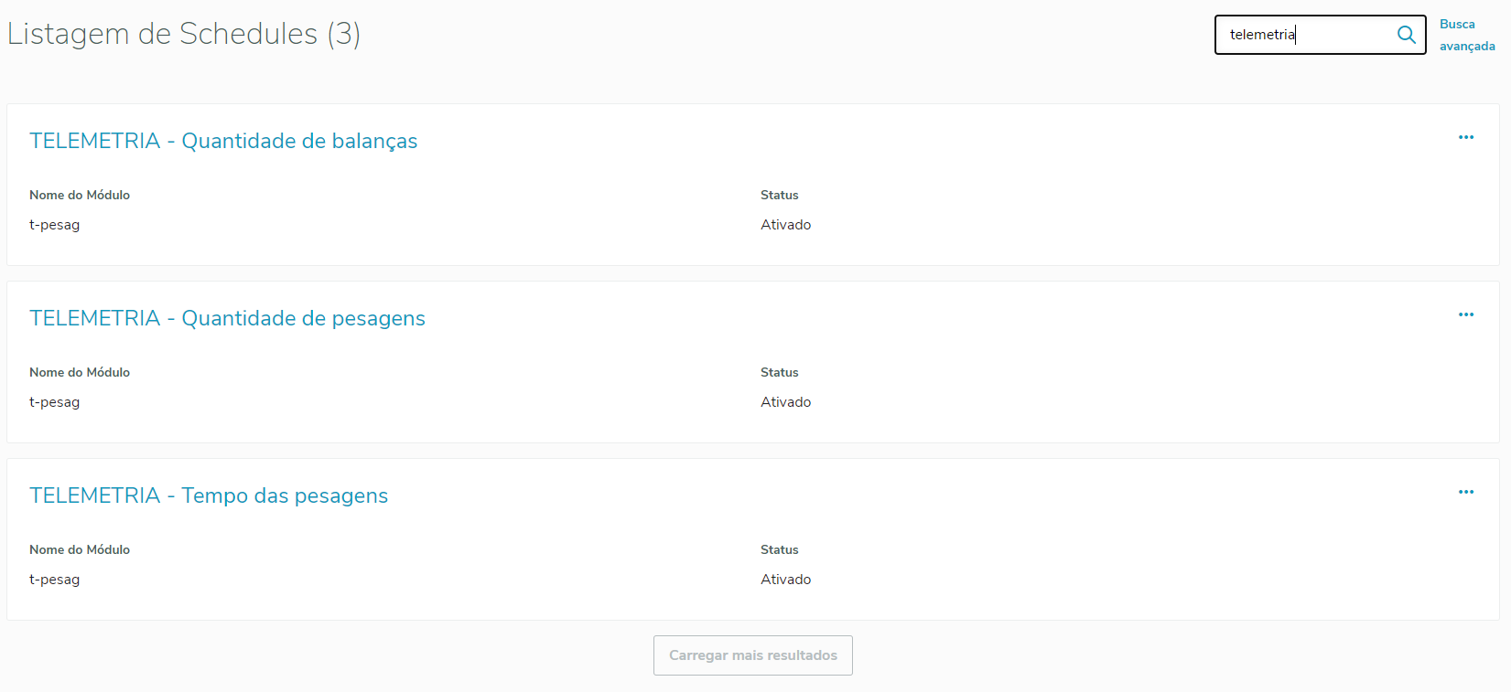Open options menu for Tempo das pesagens
Screen dimensions: 1511x692
coord(1466,492)
